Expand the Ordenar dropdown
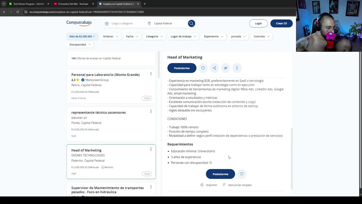 coord(111,36)
